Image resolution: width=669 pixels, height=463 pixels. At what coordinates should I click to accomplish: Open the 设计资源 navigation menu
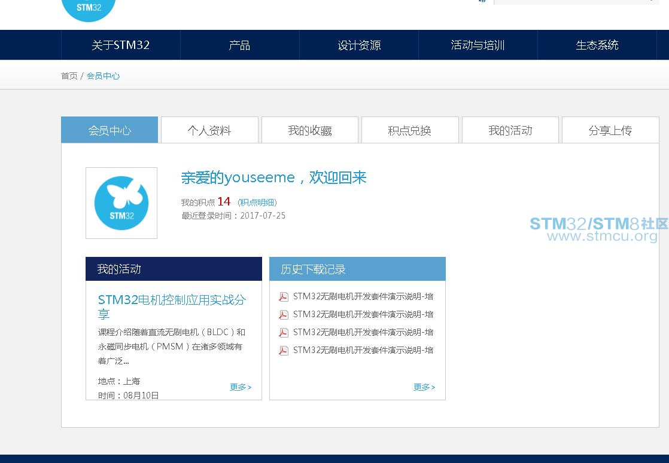[358, 45]
